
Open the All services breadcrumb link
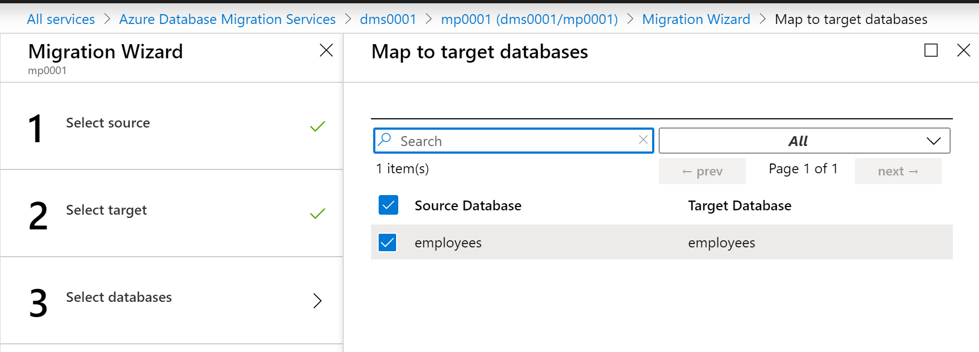coord(61,20)
